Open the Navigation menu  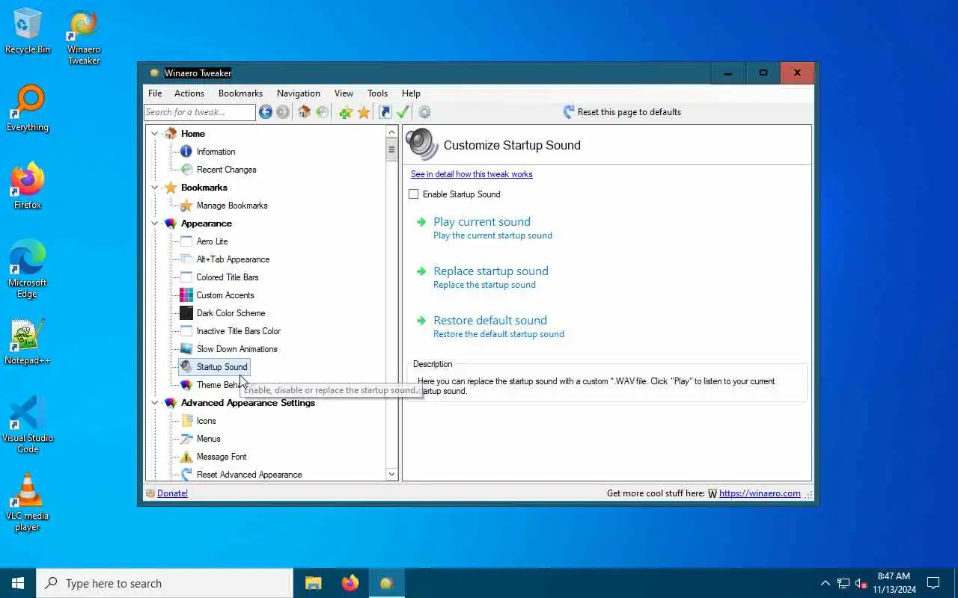[299, 93]
